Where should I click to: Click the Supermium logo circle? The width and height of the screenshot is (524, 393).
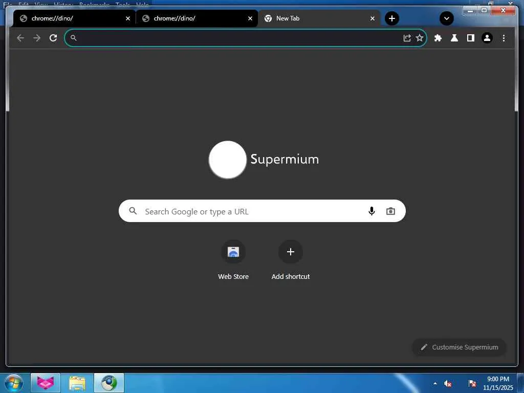click(228, 160)
